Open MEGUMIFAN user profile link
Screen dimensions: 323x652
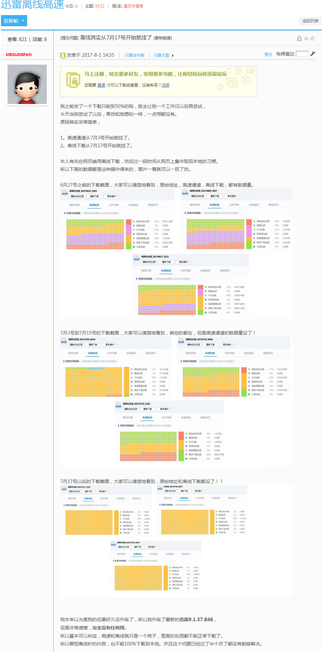pos(19,54)
